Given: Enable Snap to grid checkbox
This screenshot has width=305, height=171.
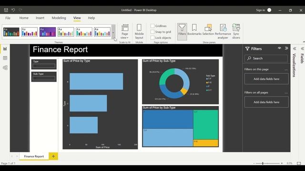Looking at the screenshot, I should [152, 32].
